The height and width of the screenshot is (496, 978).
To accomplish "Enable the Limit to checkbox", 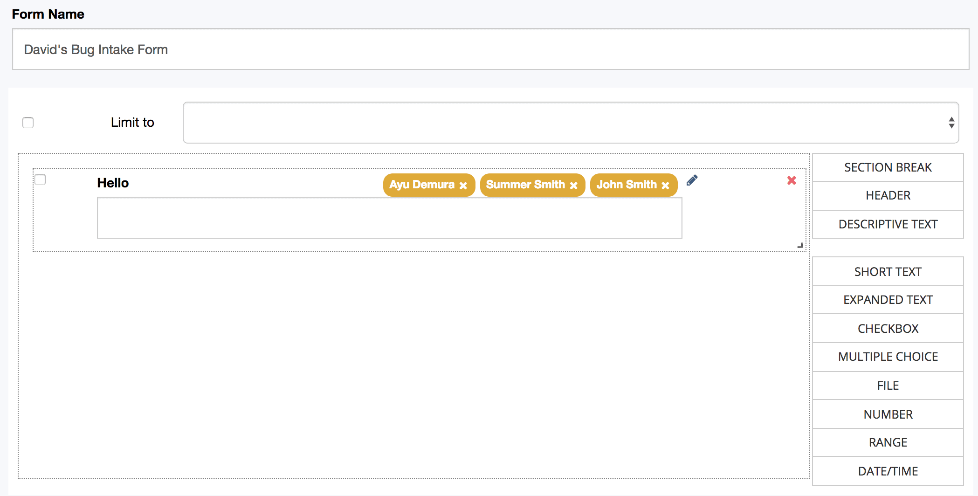I will (28, 123).
